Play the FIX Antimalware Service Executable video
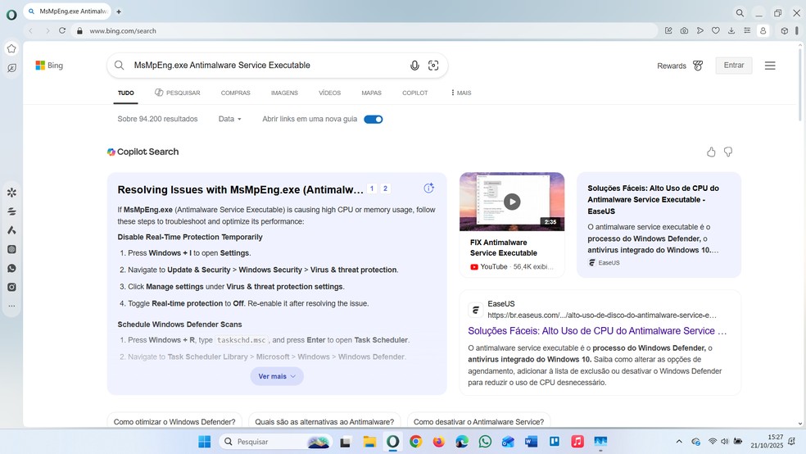This screenshot has height=454, width=806. point(511,202)
